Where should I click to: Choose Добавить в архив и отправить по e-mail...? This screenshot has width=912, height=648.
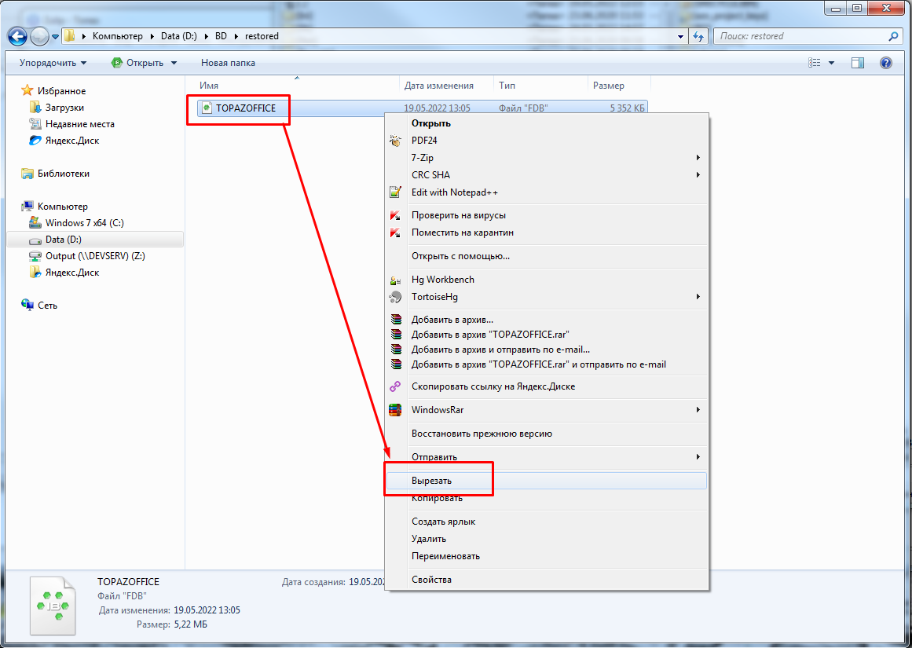(547, 350)
